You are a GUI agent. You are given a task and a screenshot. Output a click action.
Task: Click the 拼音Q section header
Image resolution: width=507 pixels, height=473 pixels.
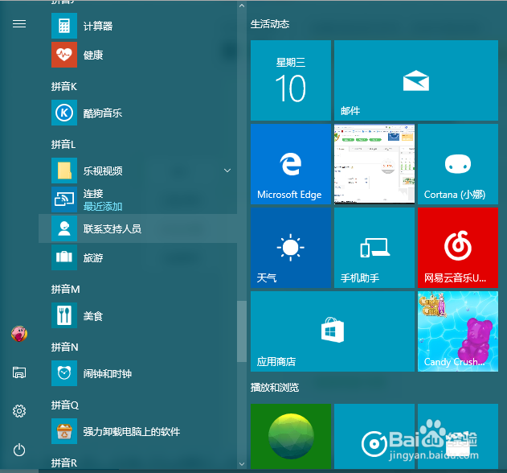(64, 405)
